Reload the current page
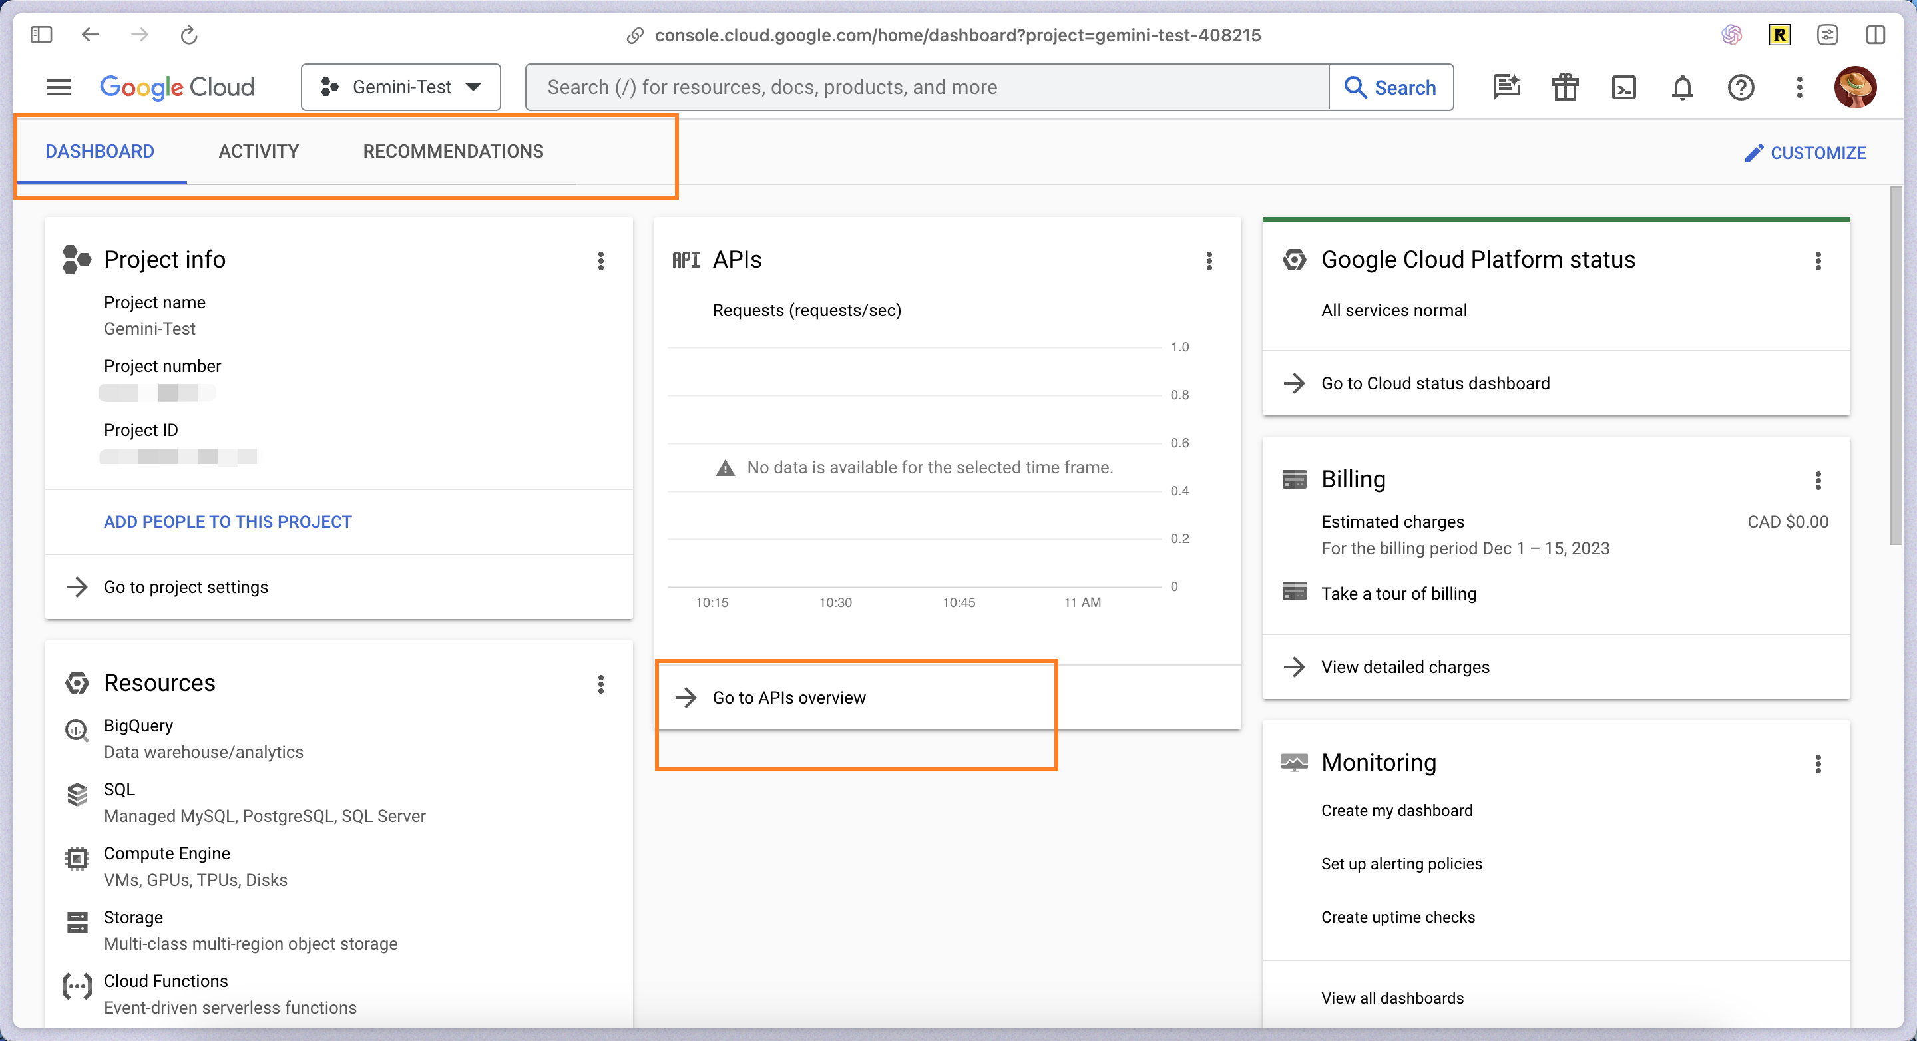The height and width of the screenshot is (1041, 1917). [189, 34]
